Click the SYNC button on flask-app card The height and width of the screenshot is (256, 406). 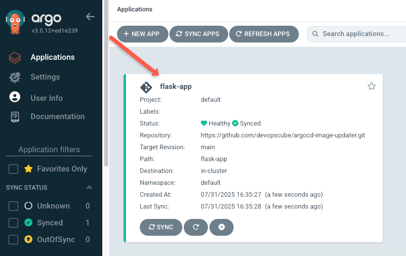coord(161,227)
